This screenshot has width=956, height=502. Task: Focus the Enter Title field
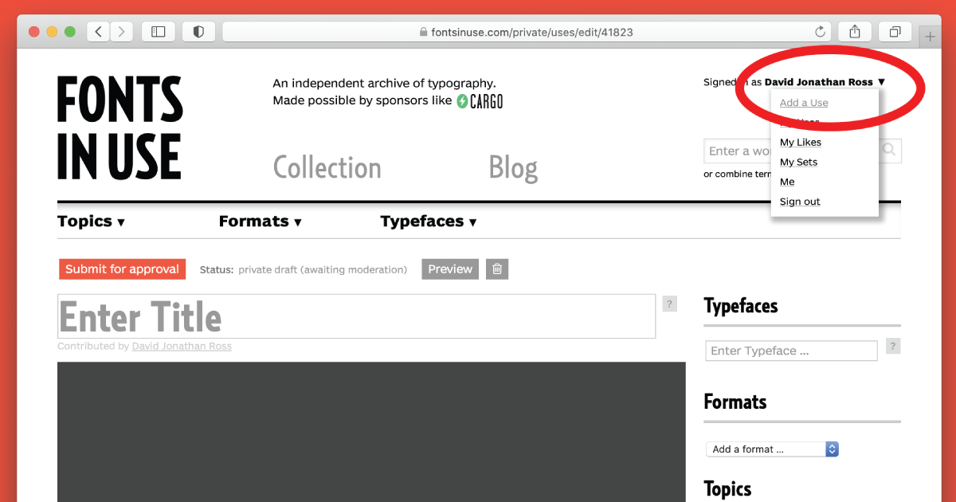tap(356, 316)
